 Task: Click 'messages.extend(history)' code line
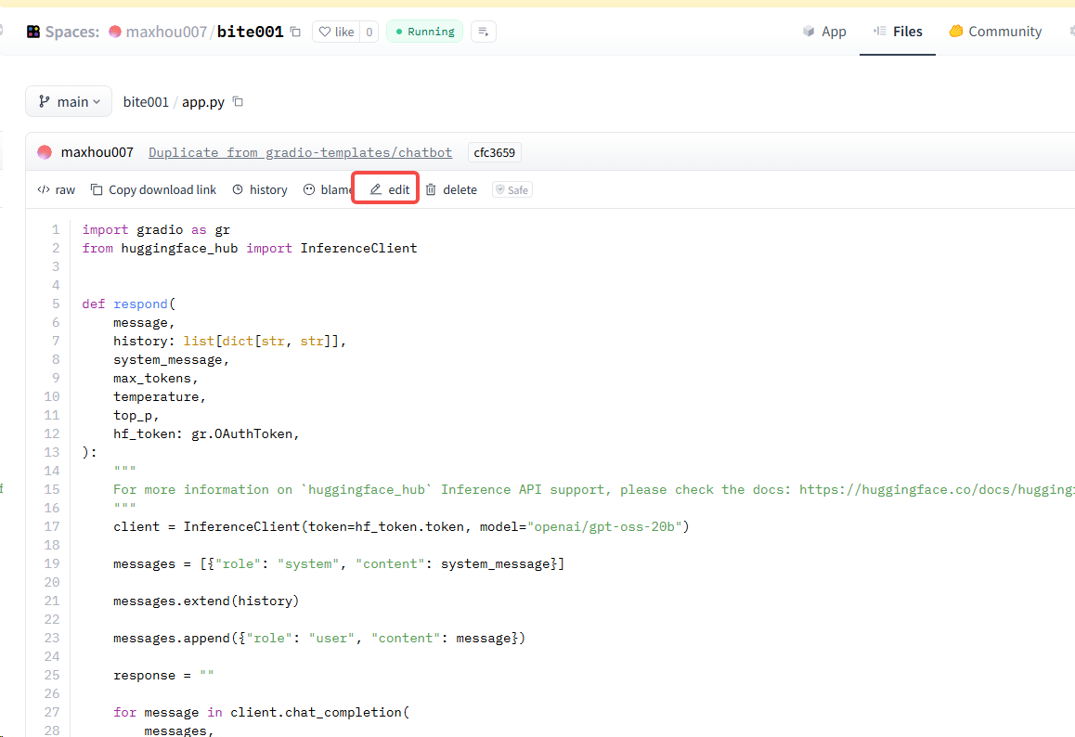coord(206,601)
